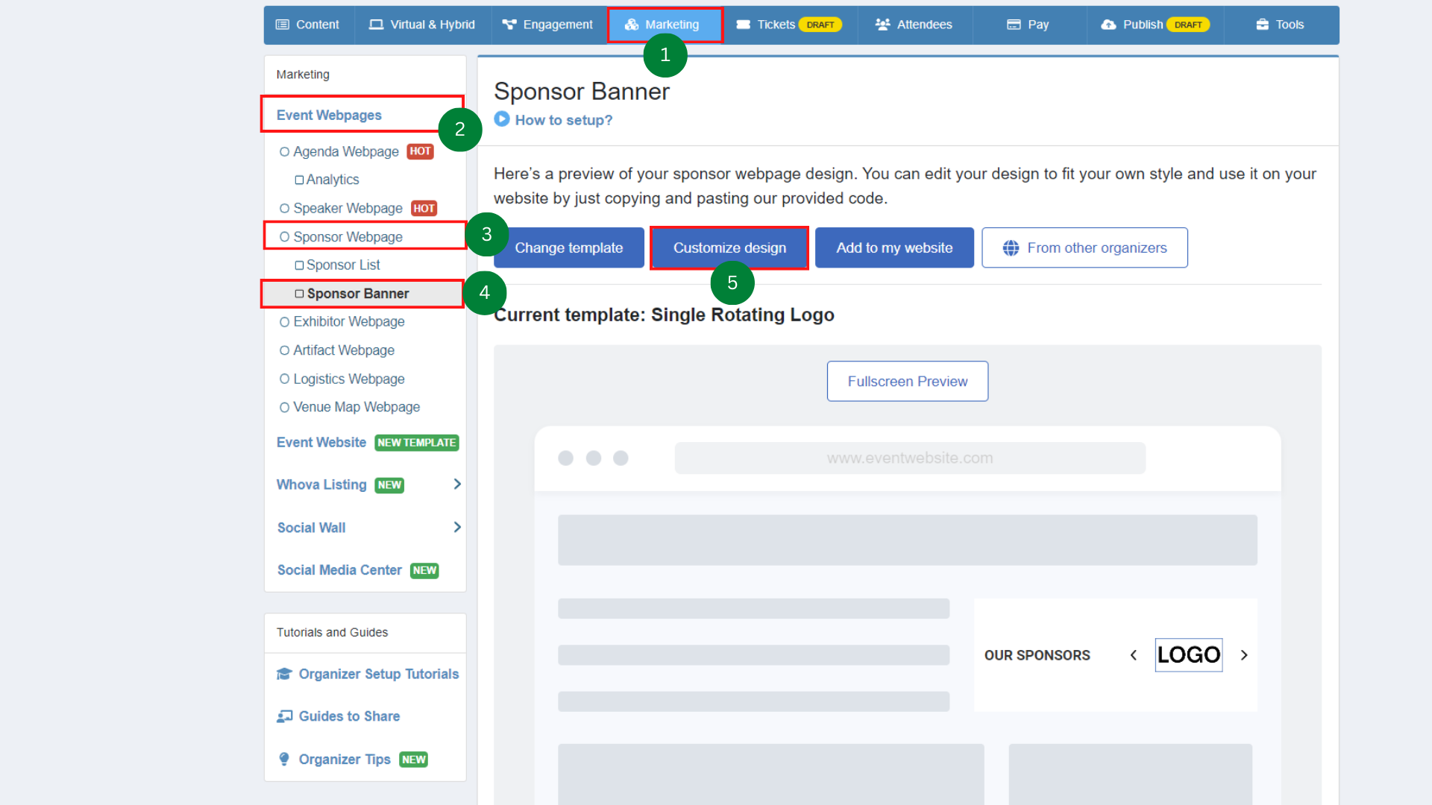The image size is (1432, 805).
Task: Switch to the Marketing tab
Action: click(665, 24)
